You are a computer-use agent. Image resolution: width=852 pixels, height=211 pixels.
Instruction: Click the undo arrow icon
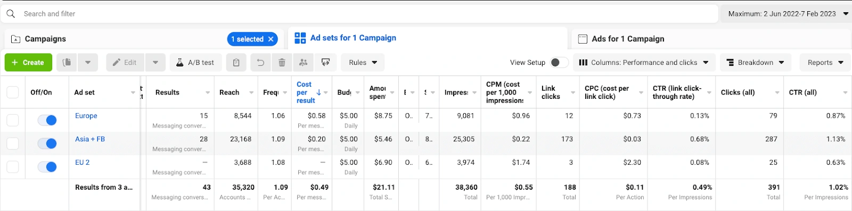(260, 63)
